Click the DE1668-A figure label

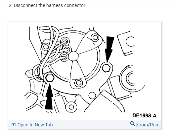point(144,116)
